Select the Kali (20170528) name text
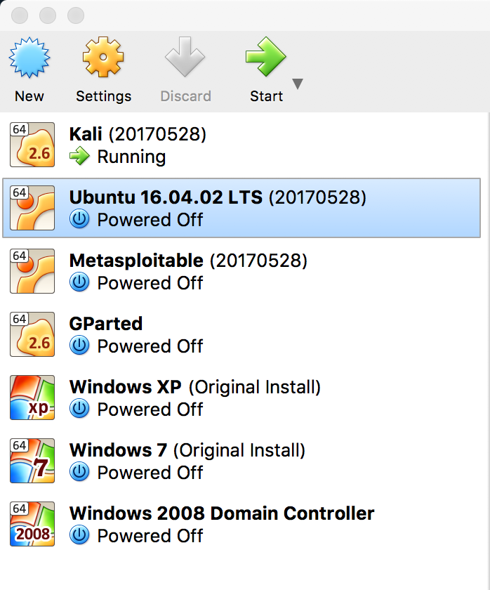Viewport: 490px width, 590px height. [138, 134]
